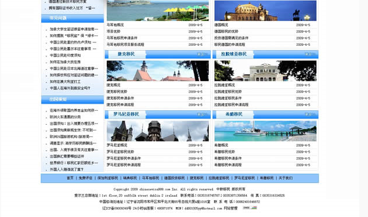Open the 更多 link in 拉脱维亚移民 header

[x=309, y=54]
